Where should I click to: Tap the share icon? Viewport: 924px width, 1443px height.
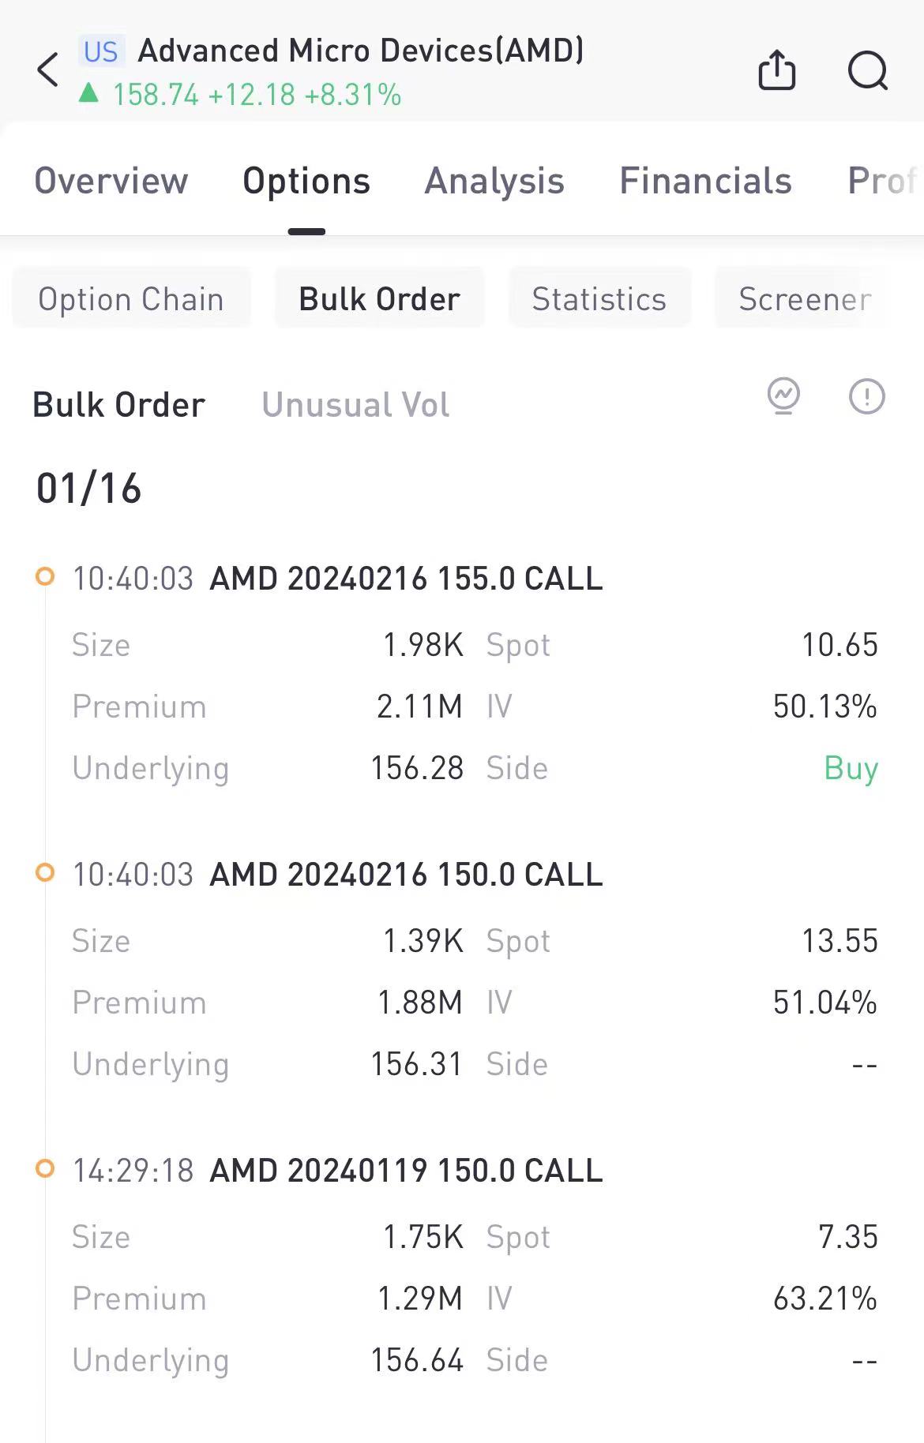776,70
